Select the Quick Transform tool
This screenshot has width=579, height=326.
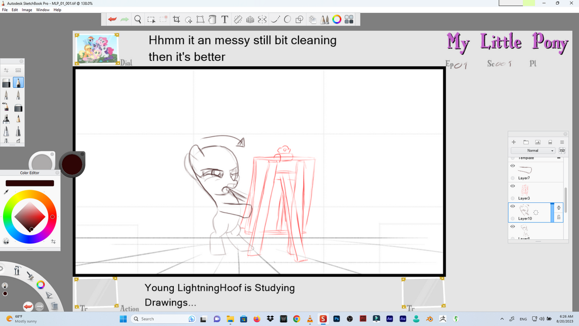coord(189,19)
